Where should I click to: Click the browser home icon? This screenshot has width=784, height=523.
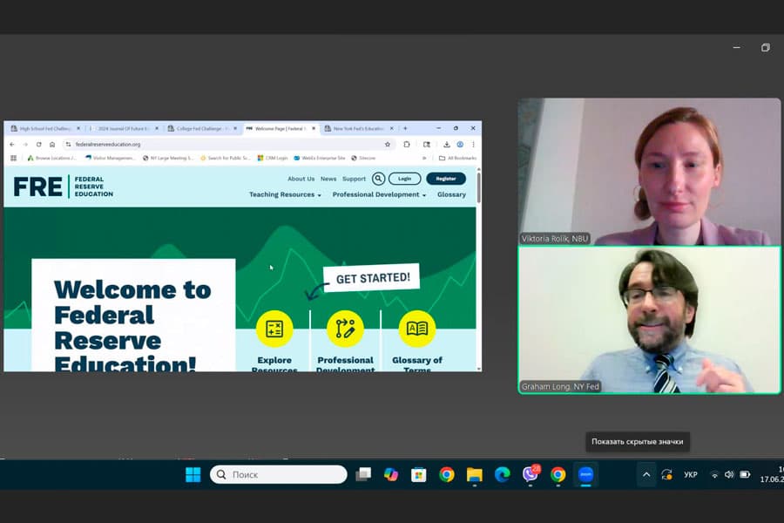(x=52, y=144)
